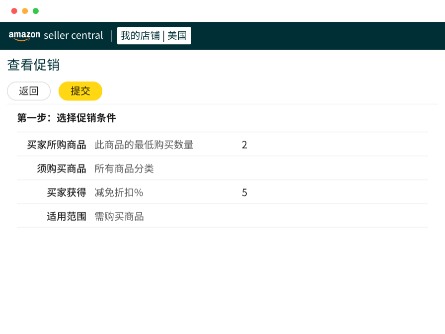The image size is (445, 334).
Task: Click the minimum quantity value 2
Action: pyautogui.click(x=244, y=145)
